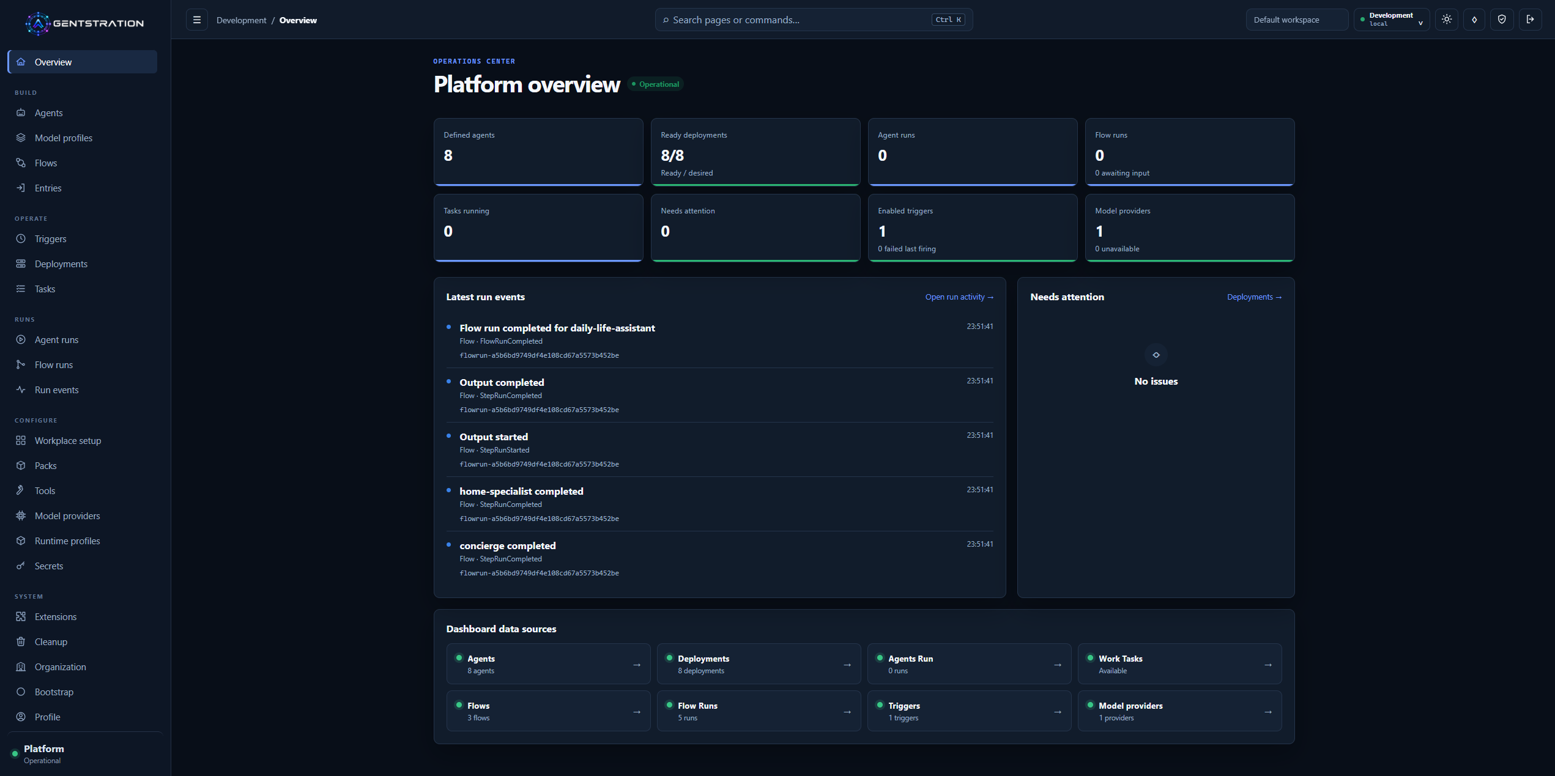The image size is (1555, 776).
Task: Click the Tools wrench icon
Action: 21,490
